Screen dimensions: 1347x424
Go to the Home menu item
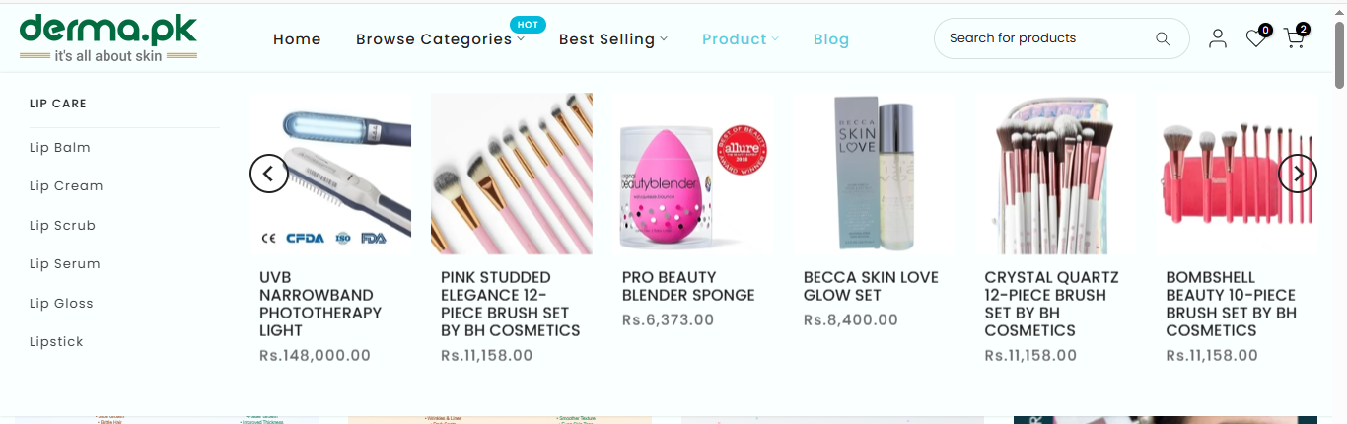[x=297, y=39]
